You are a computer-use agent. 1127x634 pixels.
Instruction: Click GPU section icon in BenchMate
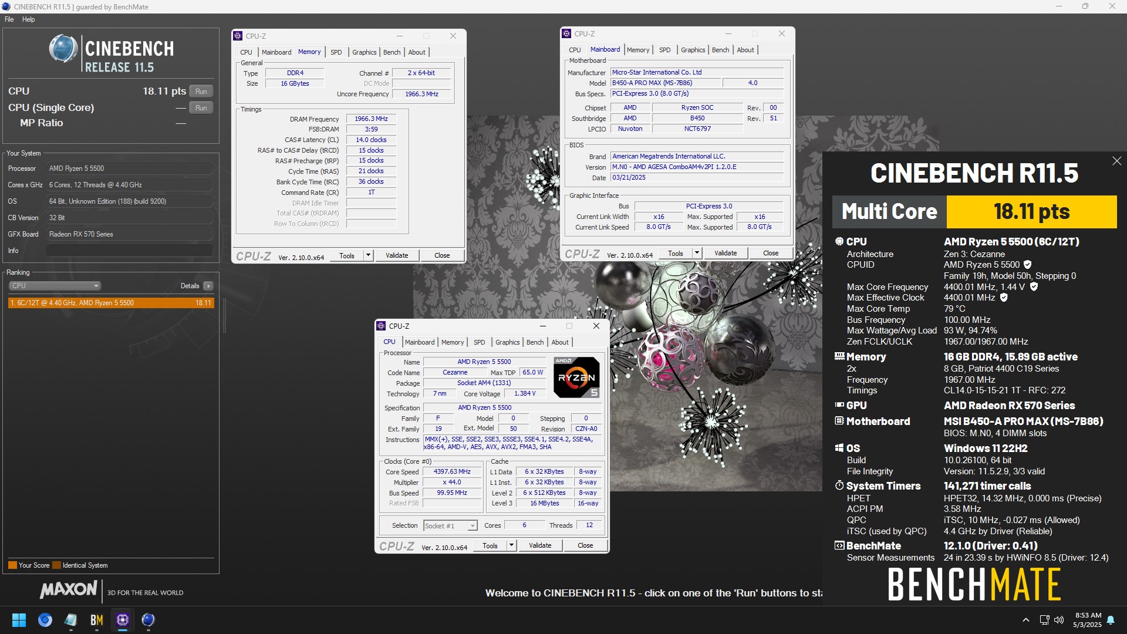click(x=839, y=405)
